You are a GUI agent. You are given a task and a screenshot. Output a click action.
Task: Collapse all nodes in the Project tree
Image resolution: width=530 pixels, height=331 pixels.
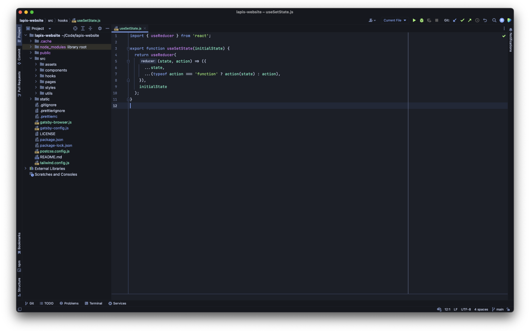click(90, 28)
